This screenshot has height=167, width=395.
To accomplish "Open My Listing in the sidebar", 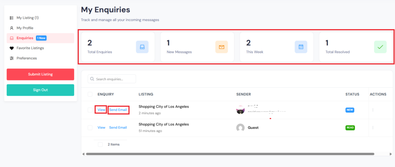I will click(27, 18).
